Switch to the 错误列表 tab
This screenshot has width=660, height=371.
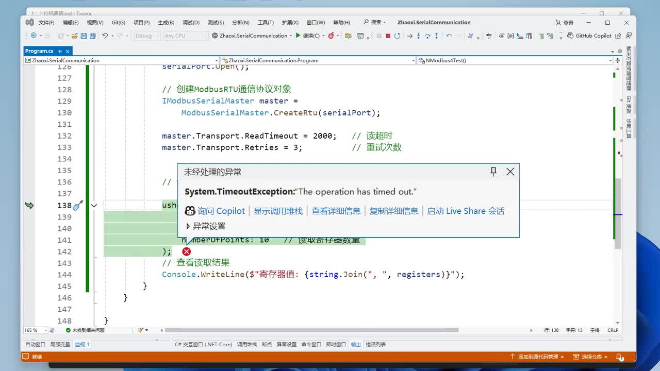[x=375, y=344]
